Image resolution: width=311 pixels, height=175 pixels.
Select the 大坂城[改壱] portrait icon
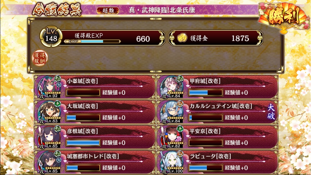[x=49, y=112]
